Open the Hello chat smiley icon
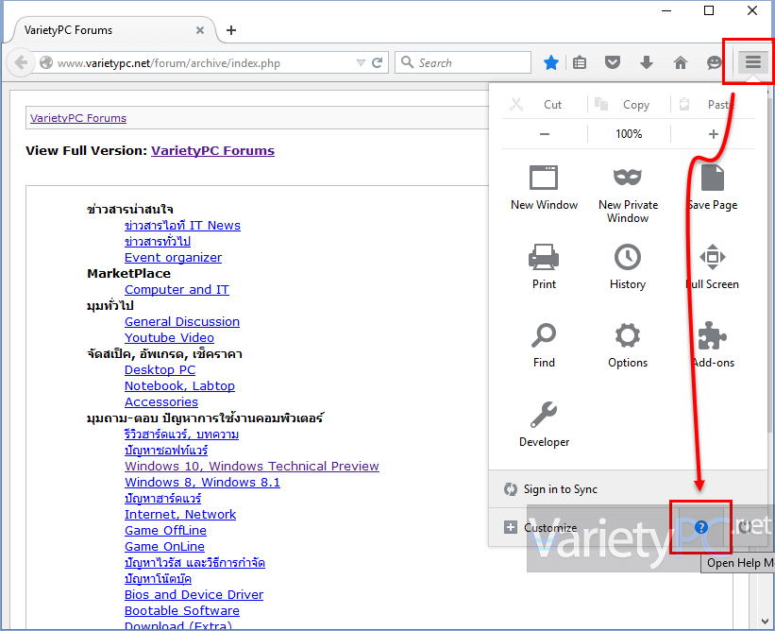The image size is (775, 631). pyautogui.click(x=714, y=62)
